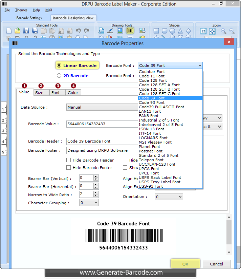
Task: Select the 2D Barcode radio button
Action: coord(59,76)
